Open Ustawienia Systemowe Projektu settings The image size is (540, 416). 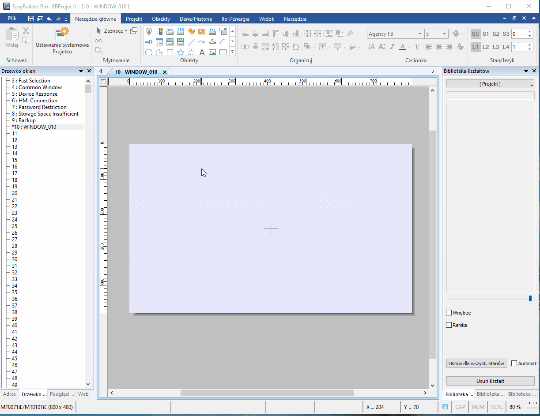62,41
